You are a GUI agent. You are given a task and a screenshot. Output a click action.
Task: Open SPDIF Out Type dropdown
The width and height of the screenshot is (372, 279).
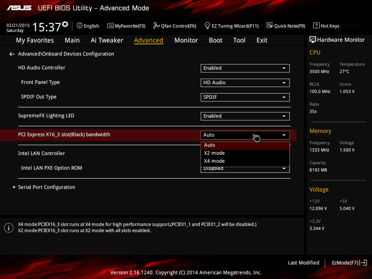point(245,97)
